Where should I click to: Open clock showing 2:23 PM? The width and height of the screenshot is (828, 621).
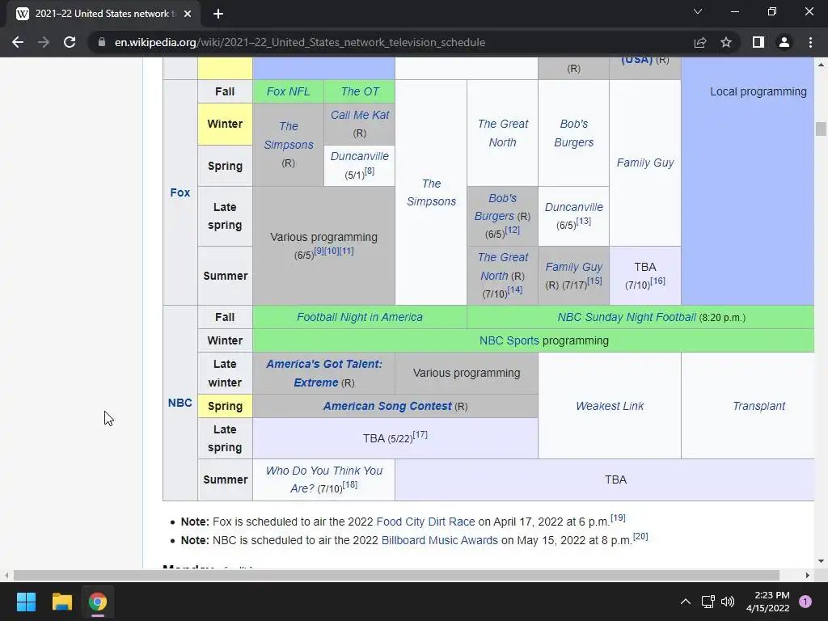pyautogui.click(x=768, y=602)
